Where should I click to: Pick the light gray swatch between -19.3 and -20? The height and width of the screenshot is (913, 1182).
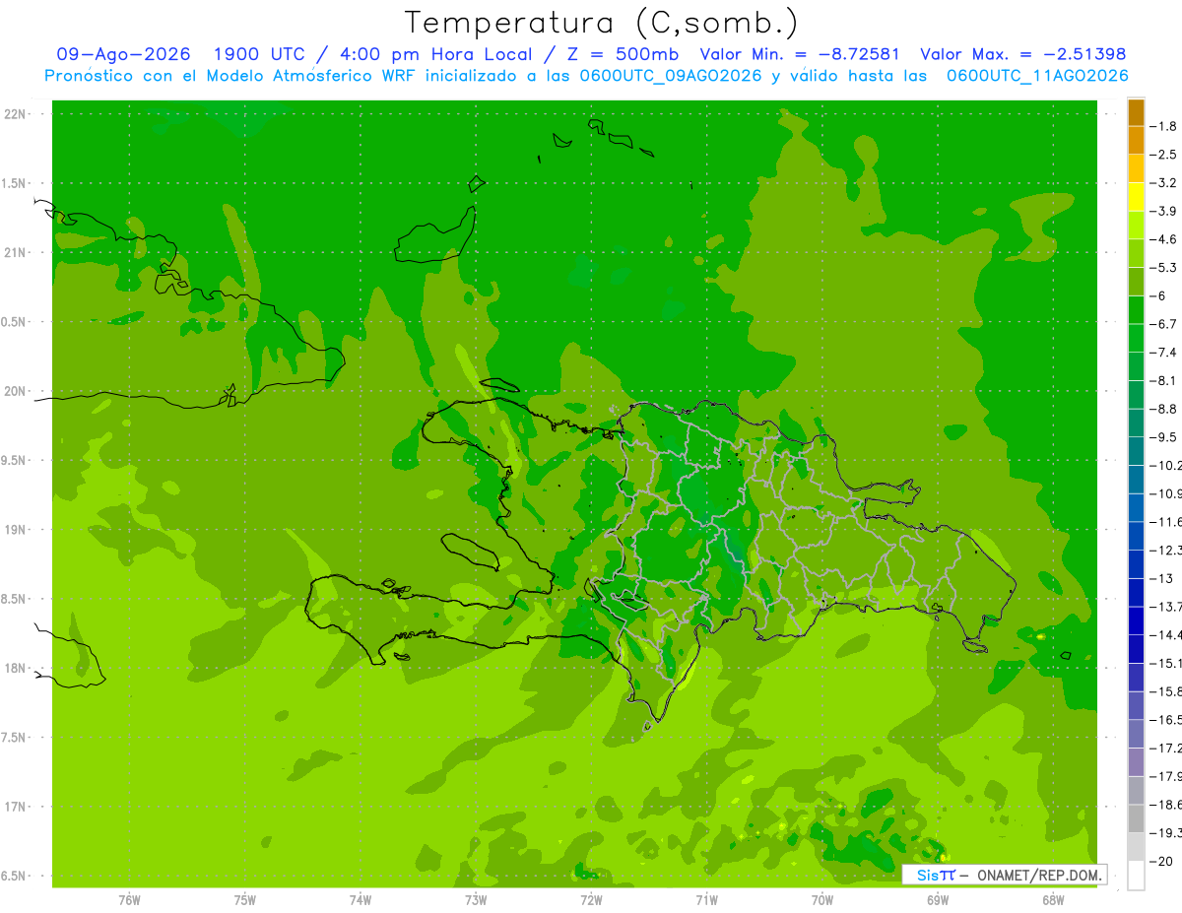(1136, 846)
